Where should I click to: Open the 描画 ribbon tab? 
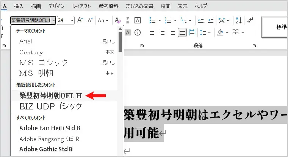pos(36,6)
